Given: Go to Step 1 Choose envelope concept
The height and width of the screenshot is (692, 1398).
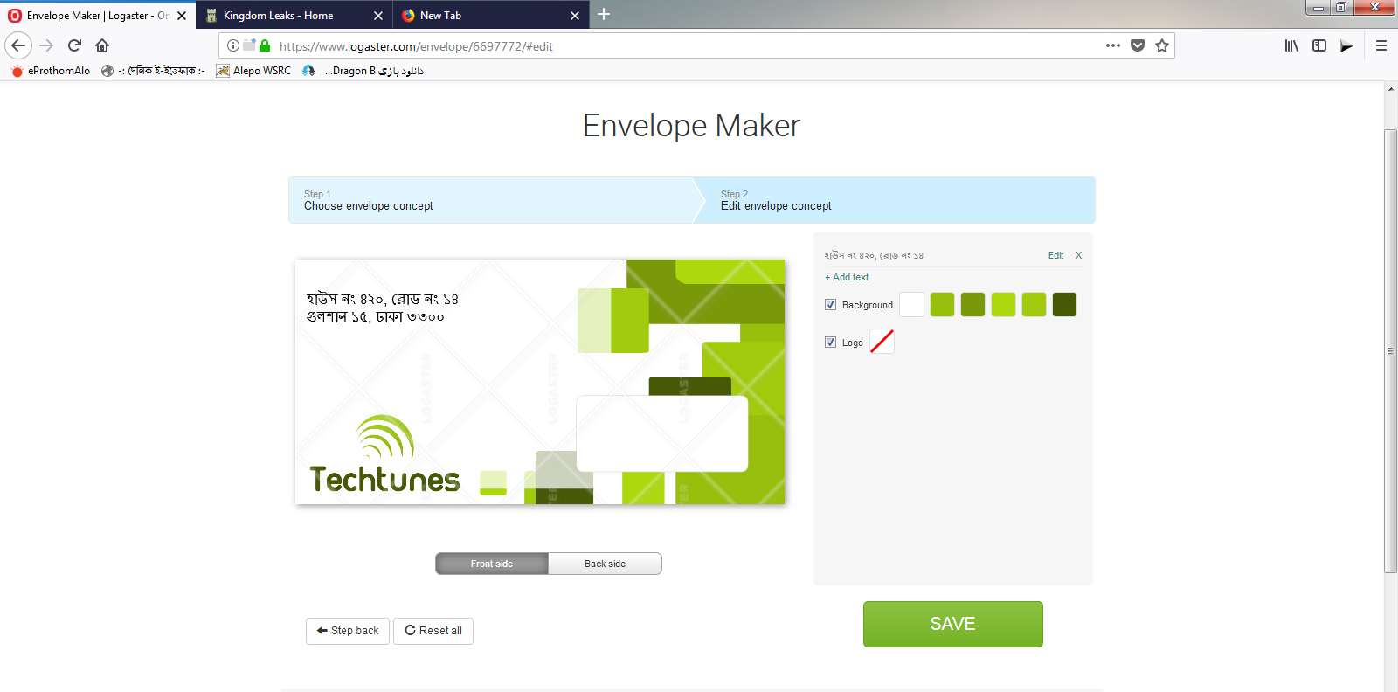Looking at the screenshot, I should tap(491, 200).
